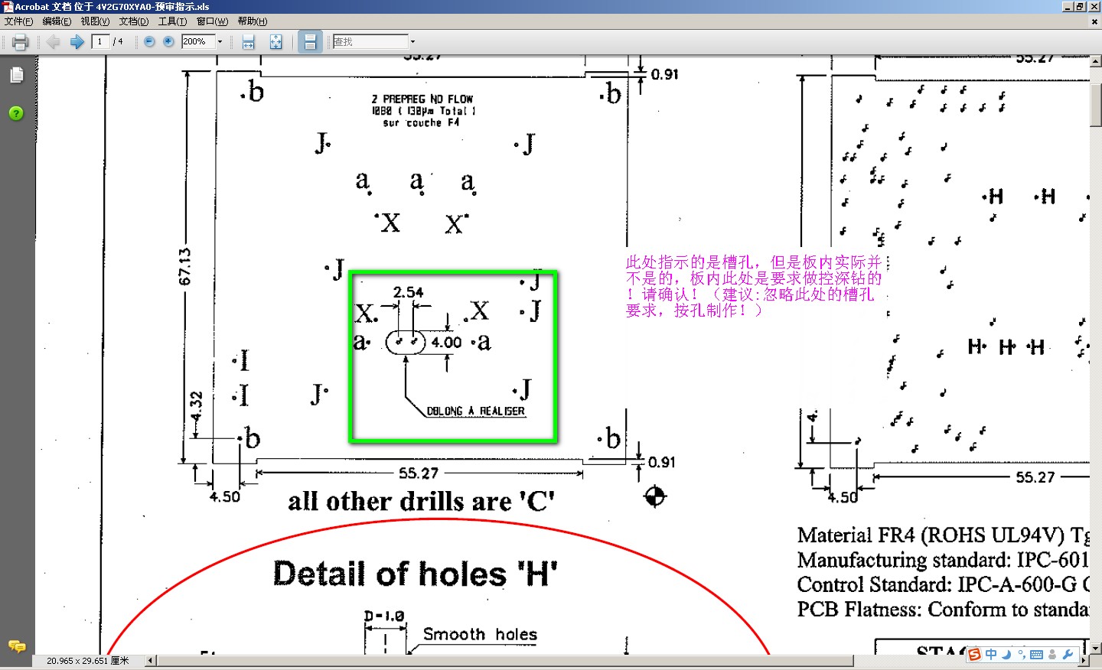1102x670 pixels.
Task: Click the left drawing's 55.27 bottom dimension
Action: click(x=419, y=473)
